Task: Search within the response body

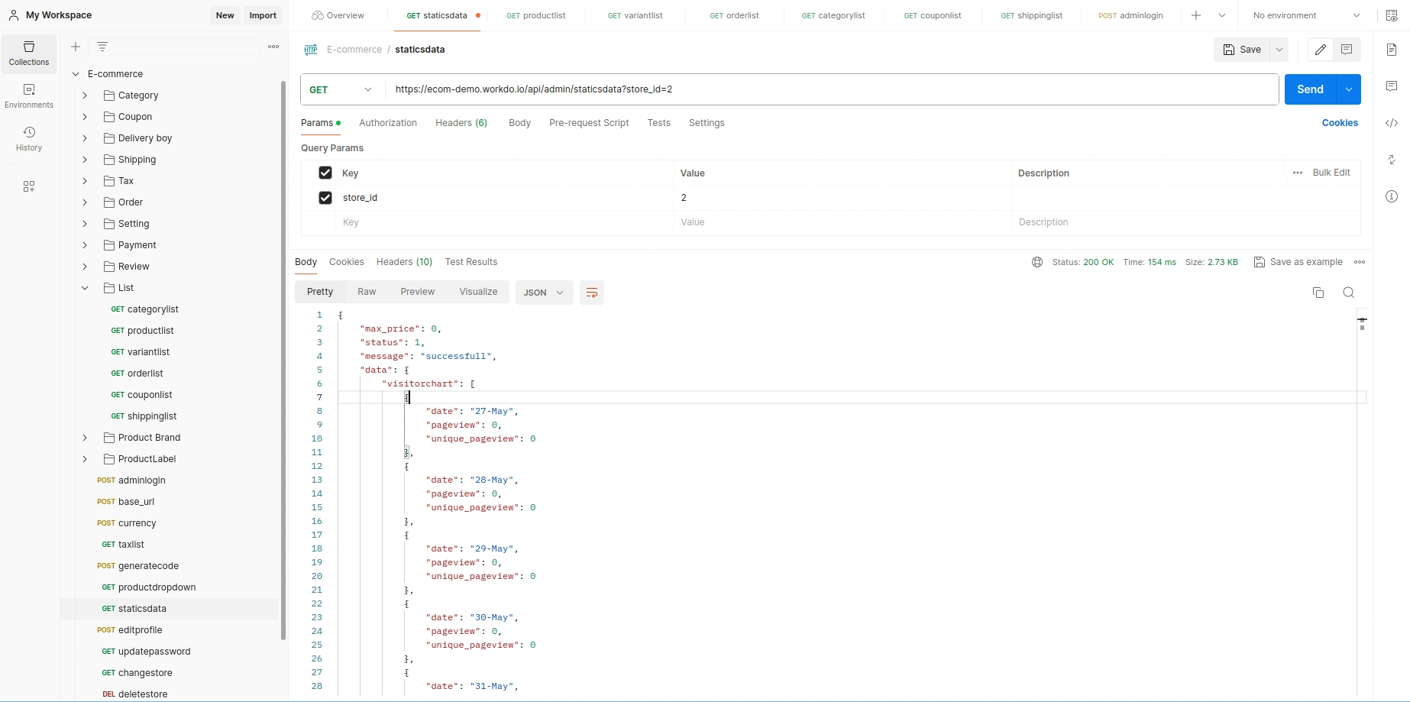Action: (1349, 293)
